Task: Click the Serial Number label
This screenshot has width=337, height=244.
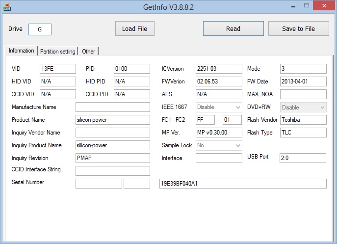Action: click(x=28, y=182)
